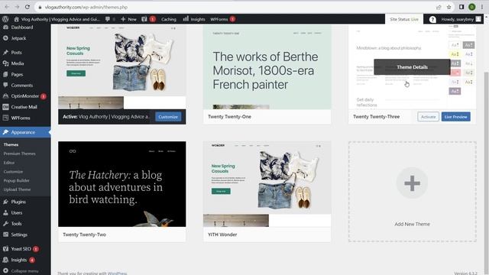Collapse the sidebar menu
The height and width of the screenshot is (275, 489).
click(x=25, y=271)
